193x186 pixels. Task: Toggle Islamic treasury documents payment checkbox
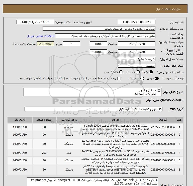click(x=119, y=78)
